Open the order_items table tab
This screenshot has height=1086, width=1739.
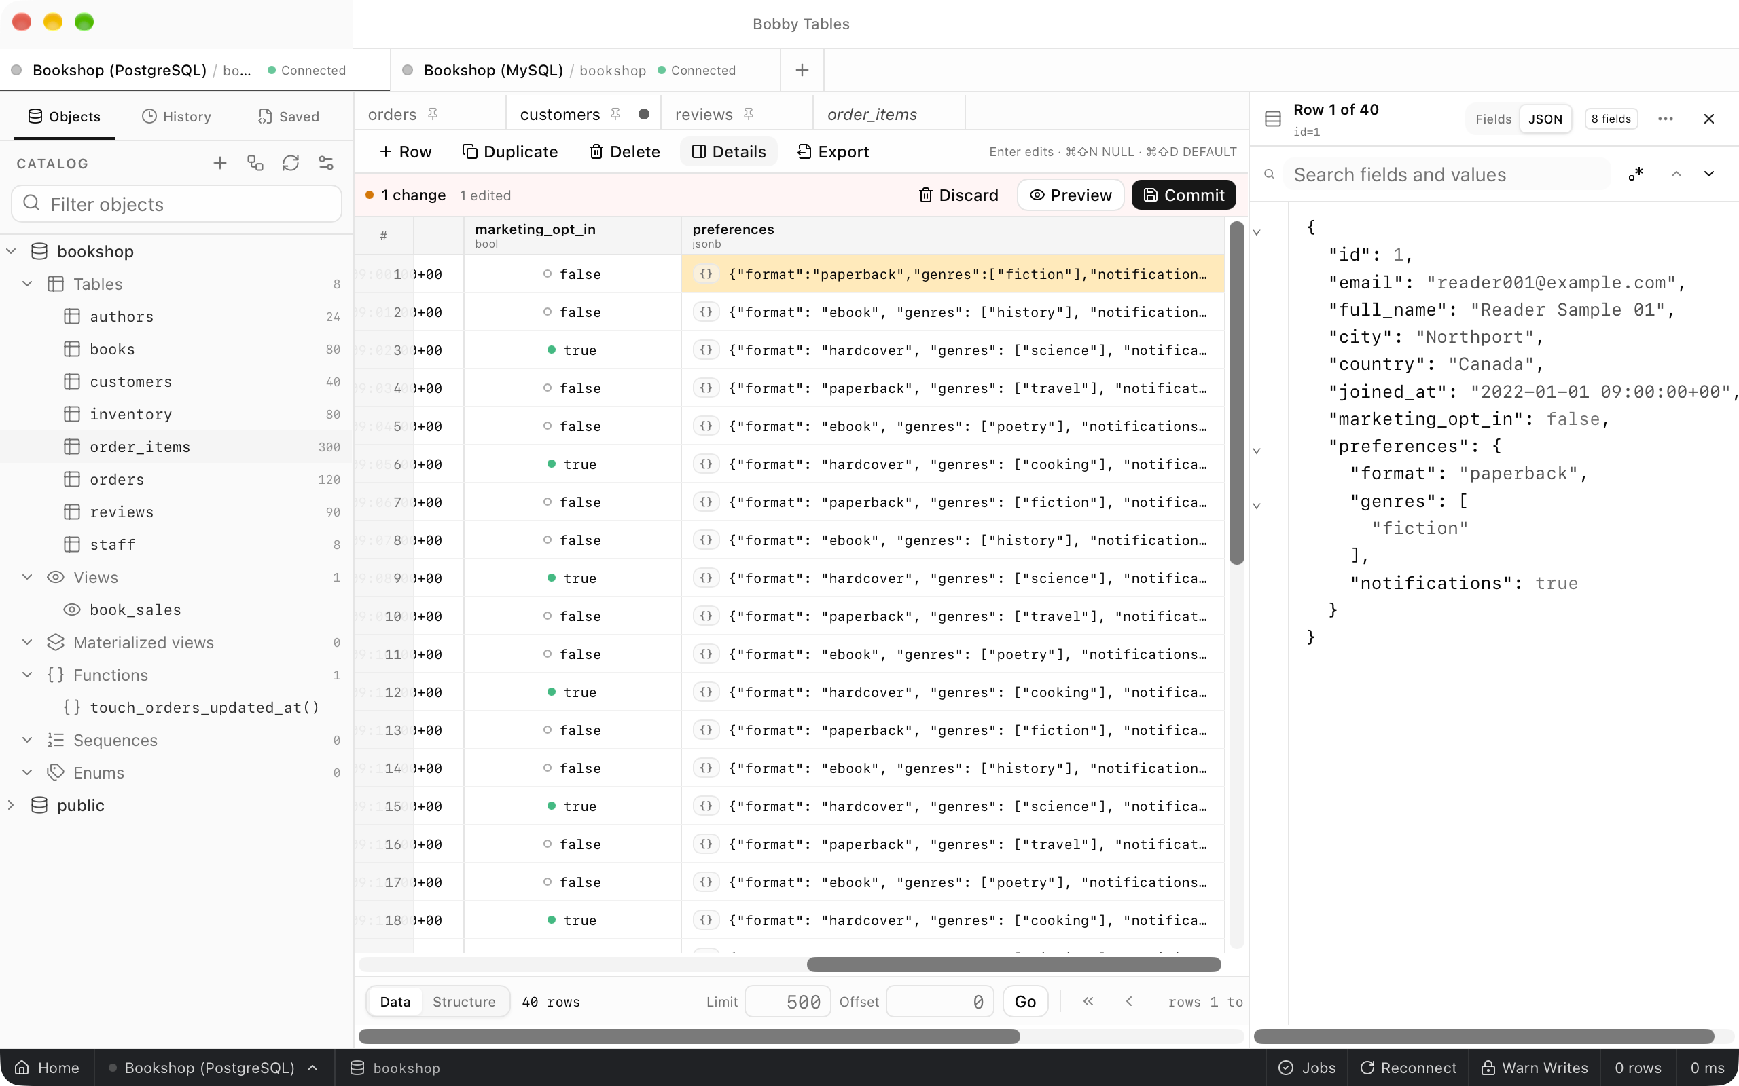pyautogui.click(x=889, y=114)
